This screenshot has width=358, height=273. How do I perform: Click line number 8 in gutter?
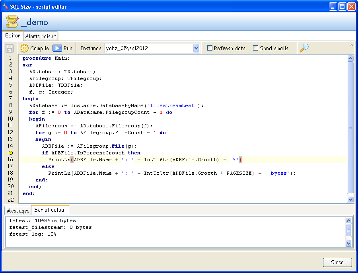pos(10,105)
